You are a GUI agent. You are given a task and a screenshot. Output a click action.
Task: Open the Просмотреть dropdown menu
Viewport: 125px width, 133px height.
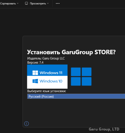(x=37, y=3)
